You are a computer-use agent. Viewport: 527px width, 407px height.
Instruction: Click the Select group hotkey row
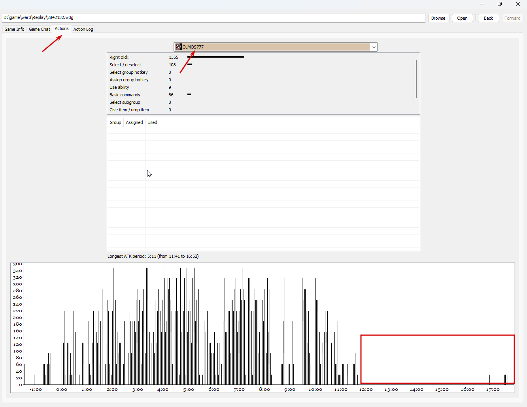(x=260, y=72)
